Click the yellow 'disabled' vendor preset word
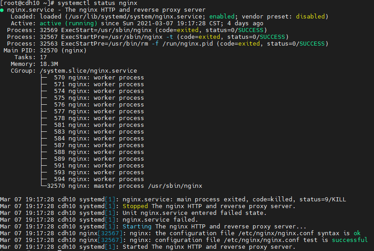The width and height of the screenshot is (374, 251). click(310, 16)
